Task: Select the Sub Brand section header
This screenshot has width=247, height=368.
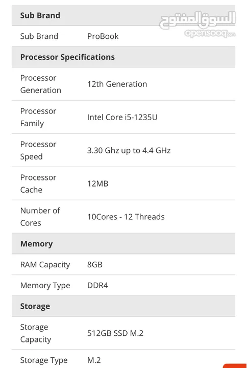Action: (123, 15)
